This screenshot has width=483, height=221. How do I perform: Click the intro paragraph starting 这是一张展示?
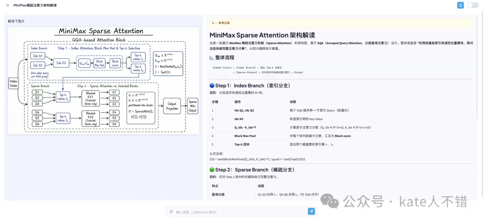[341, 46]
